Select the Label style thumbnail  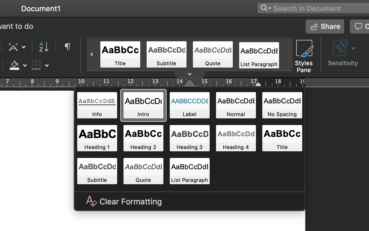[x=190, y=105]
